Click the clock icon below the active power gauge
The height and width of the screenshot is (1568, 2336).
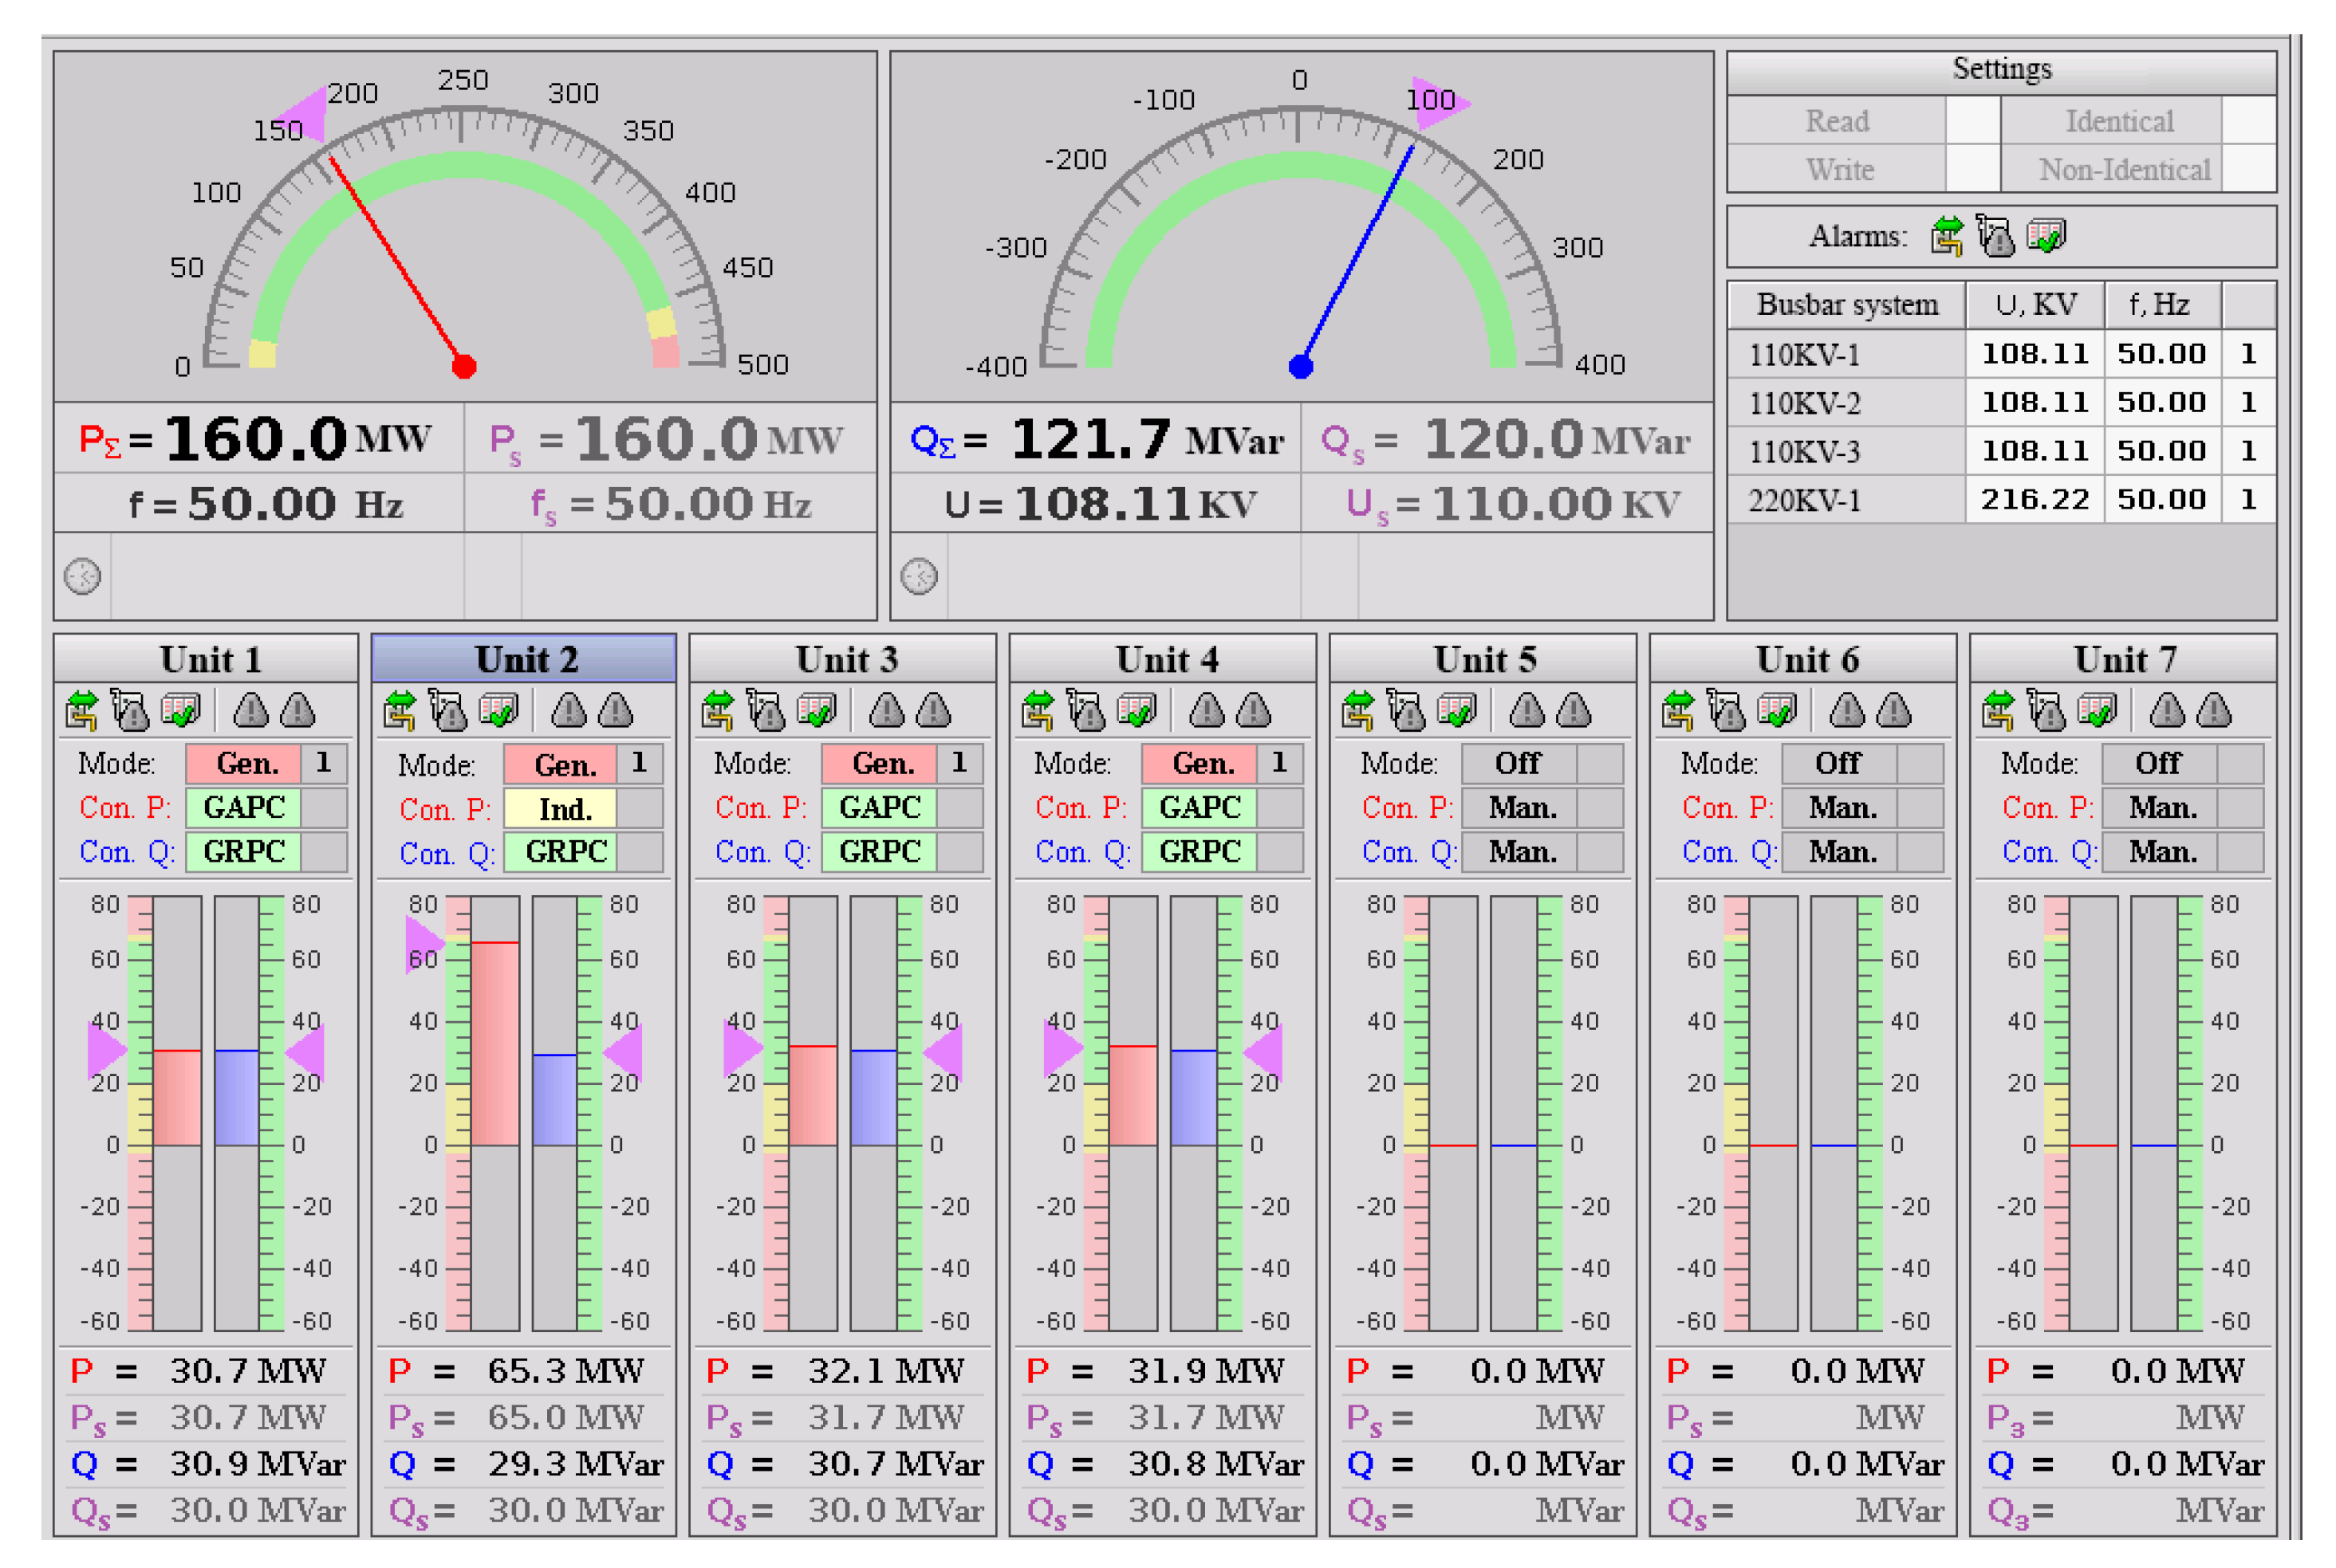(82, 577)
